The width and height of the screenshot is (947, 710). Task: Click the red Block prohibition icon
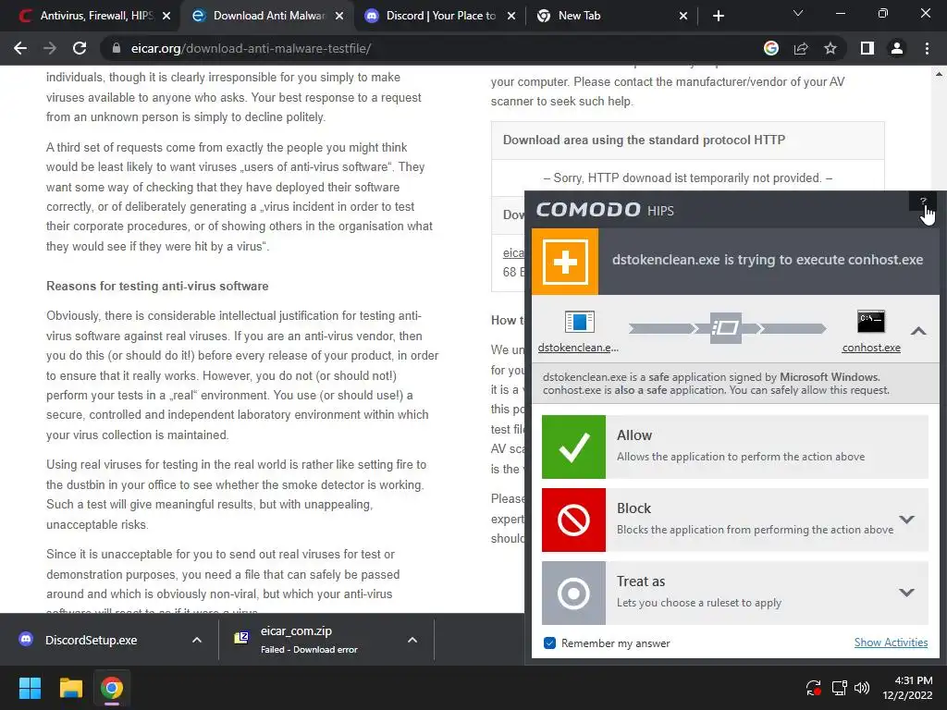(x=573, y=520)
